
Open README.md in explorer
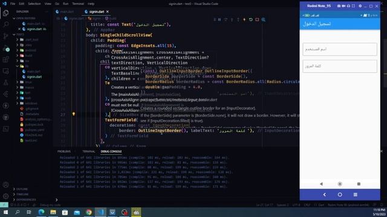click(x=34, y=135)
